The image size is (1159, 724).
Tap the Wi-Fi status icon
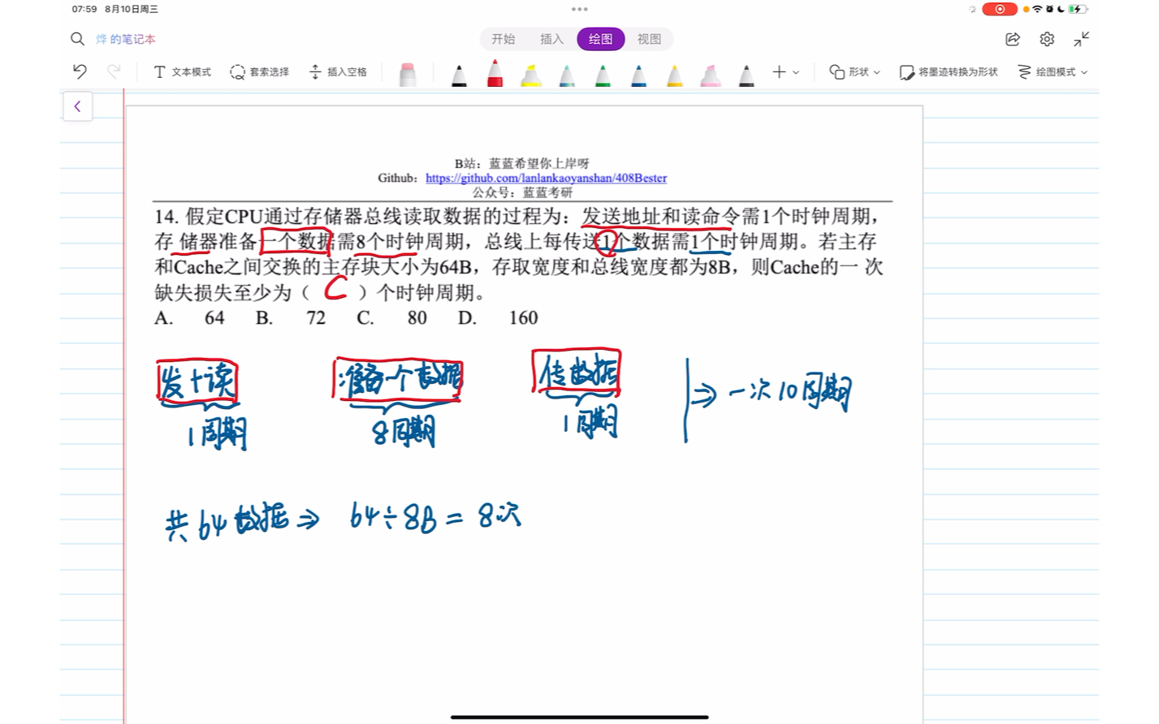pos(1037,9)
